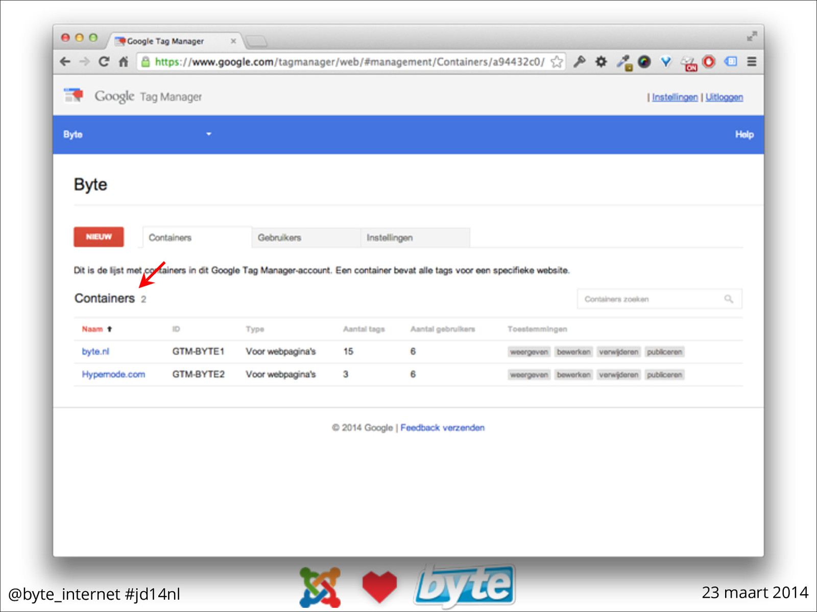Go back with the browser back arrow
The image size is (817, 612).
[65, 62]
